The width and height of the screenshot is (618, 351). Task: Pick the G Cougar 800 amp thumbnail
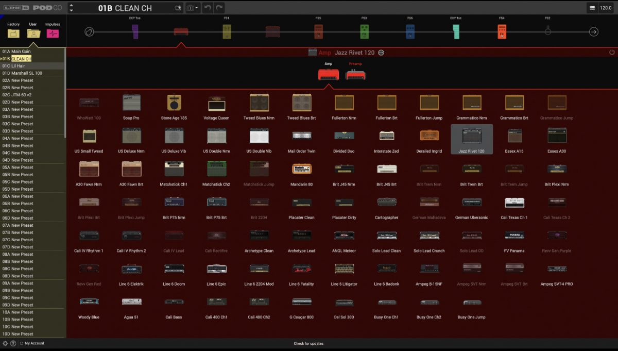pos(302,302)
